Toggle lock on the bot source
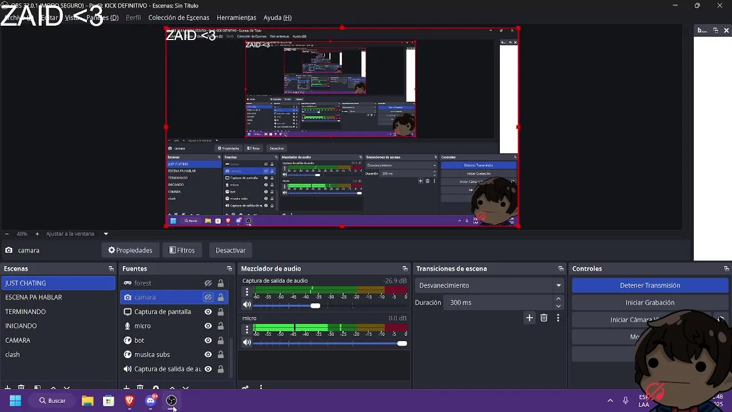 coord(221,340)
